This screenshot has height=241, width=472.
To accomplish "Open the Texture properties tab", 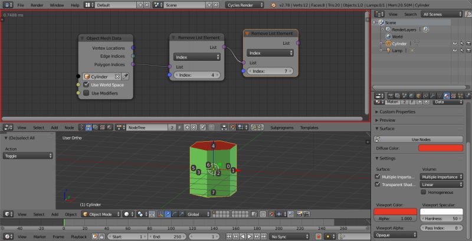I will (453, 96).
